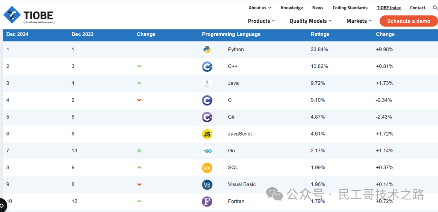Click the Dec 2023 column header

[x=82, y=35]
